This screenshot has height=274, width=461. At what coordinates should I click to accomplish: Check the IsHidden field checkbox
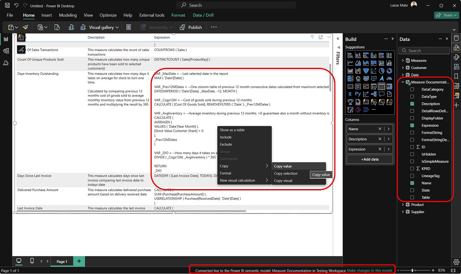click(412, 154)
